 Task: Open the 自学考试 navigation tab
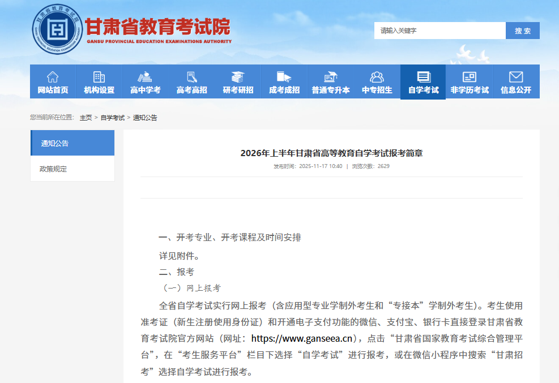pos(423,82)
